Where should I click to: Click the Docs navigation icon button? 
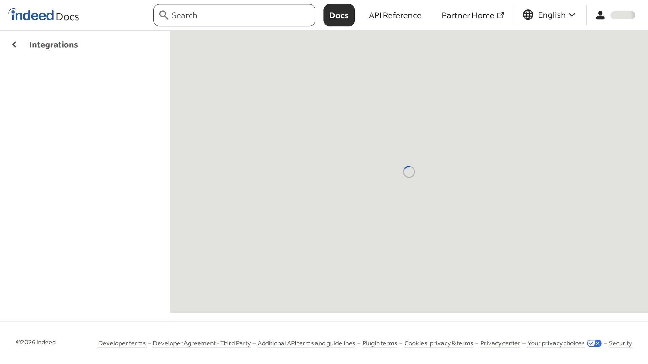[x=339, y=15]
